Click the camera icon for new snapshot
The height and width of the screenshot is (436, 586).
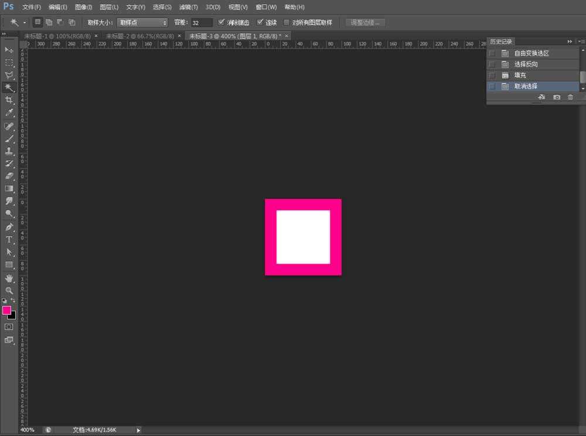pos(556,97)
